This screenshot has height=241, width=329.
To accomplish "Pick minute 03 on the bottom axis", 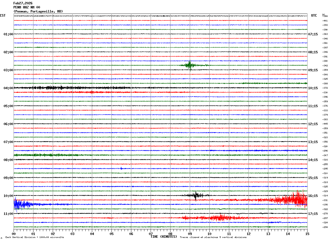I will coord(72,234).
